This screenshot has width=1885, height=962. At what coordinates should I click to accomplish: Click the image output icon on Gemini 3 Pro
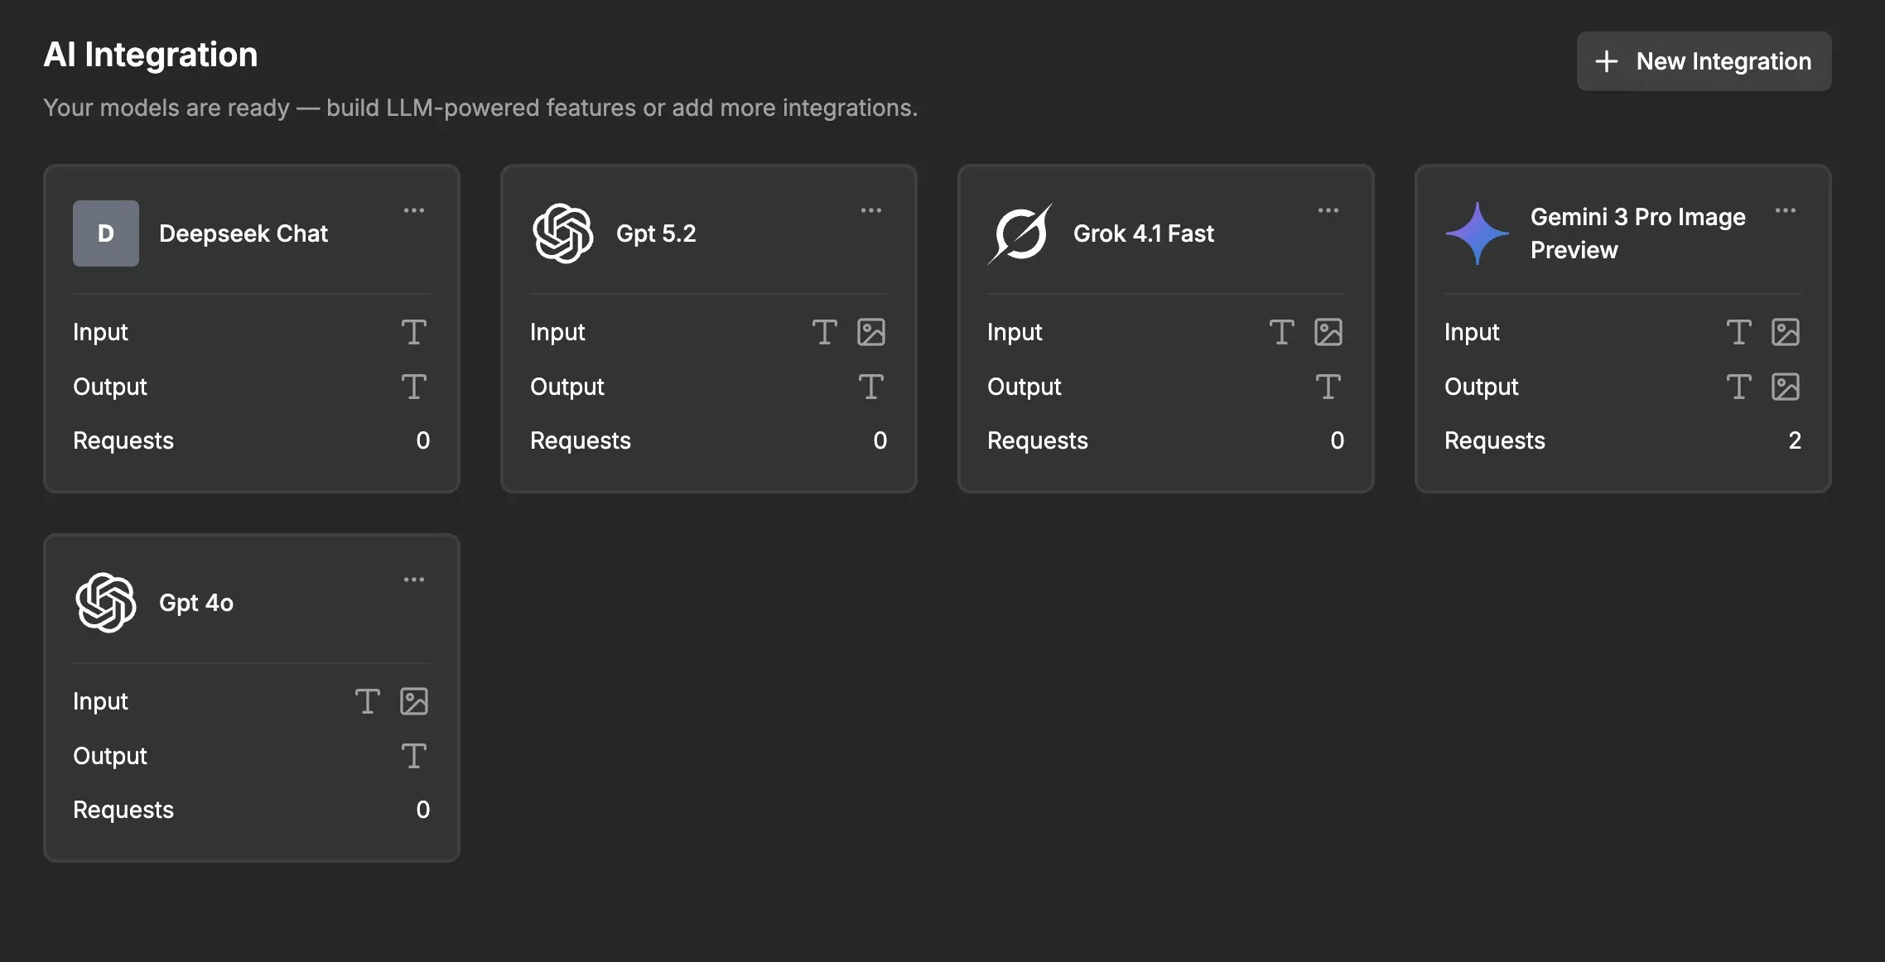tap(1787, 386)
